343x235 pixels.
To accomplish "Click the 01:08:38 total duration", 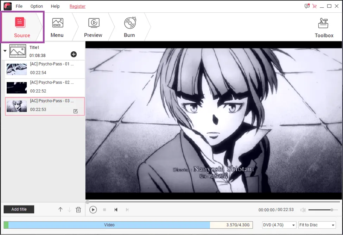I will 37,56.
